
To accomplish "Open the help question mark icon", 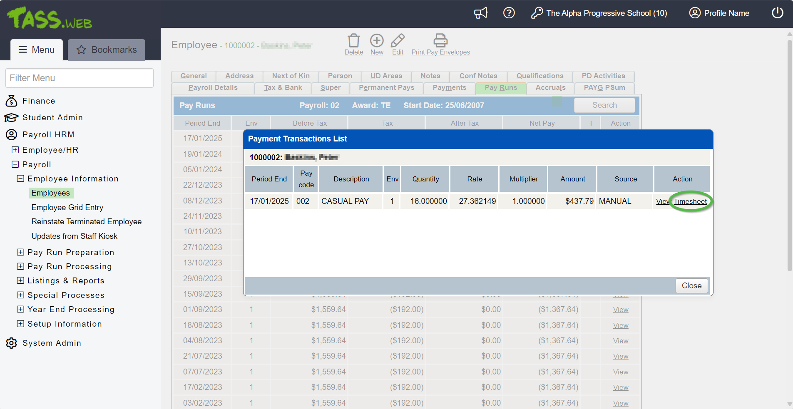I will (509, 13).
